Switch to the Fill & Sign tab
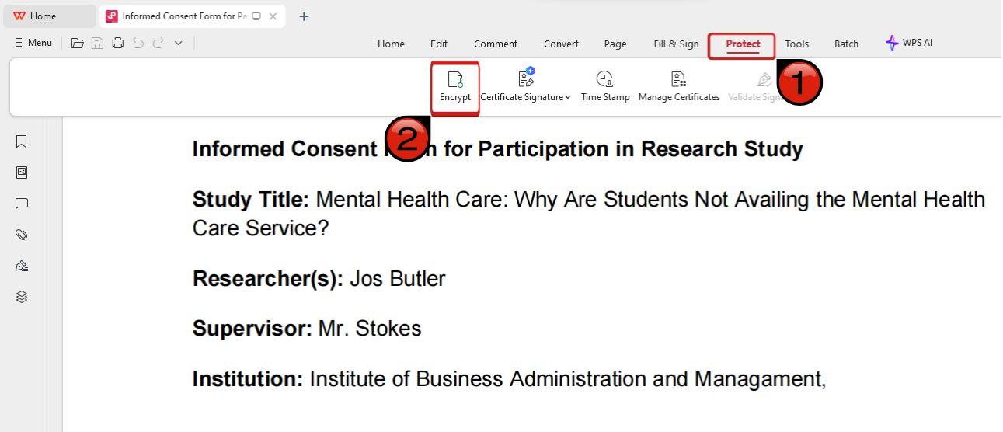1003x432 pixels. click(676, 44)
